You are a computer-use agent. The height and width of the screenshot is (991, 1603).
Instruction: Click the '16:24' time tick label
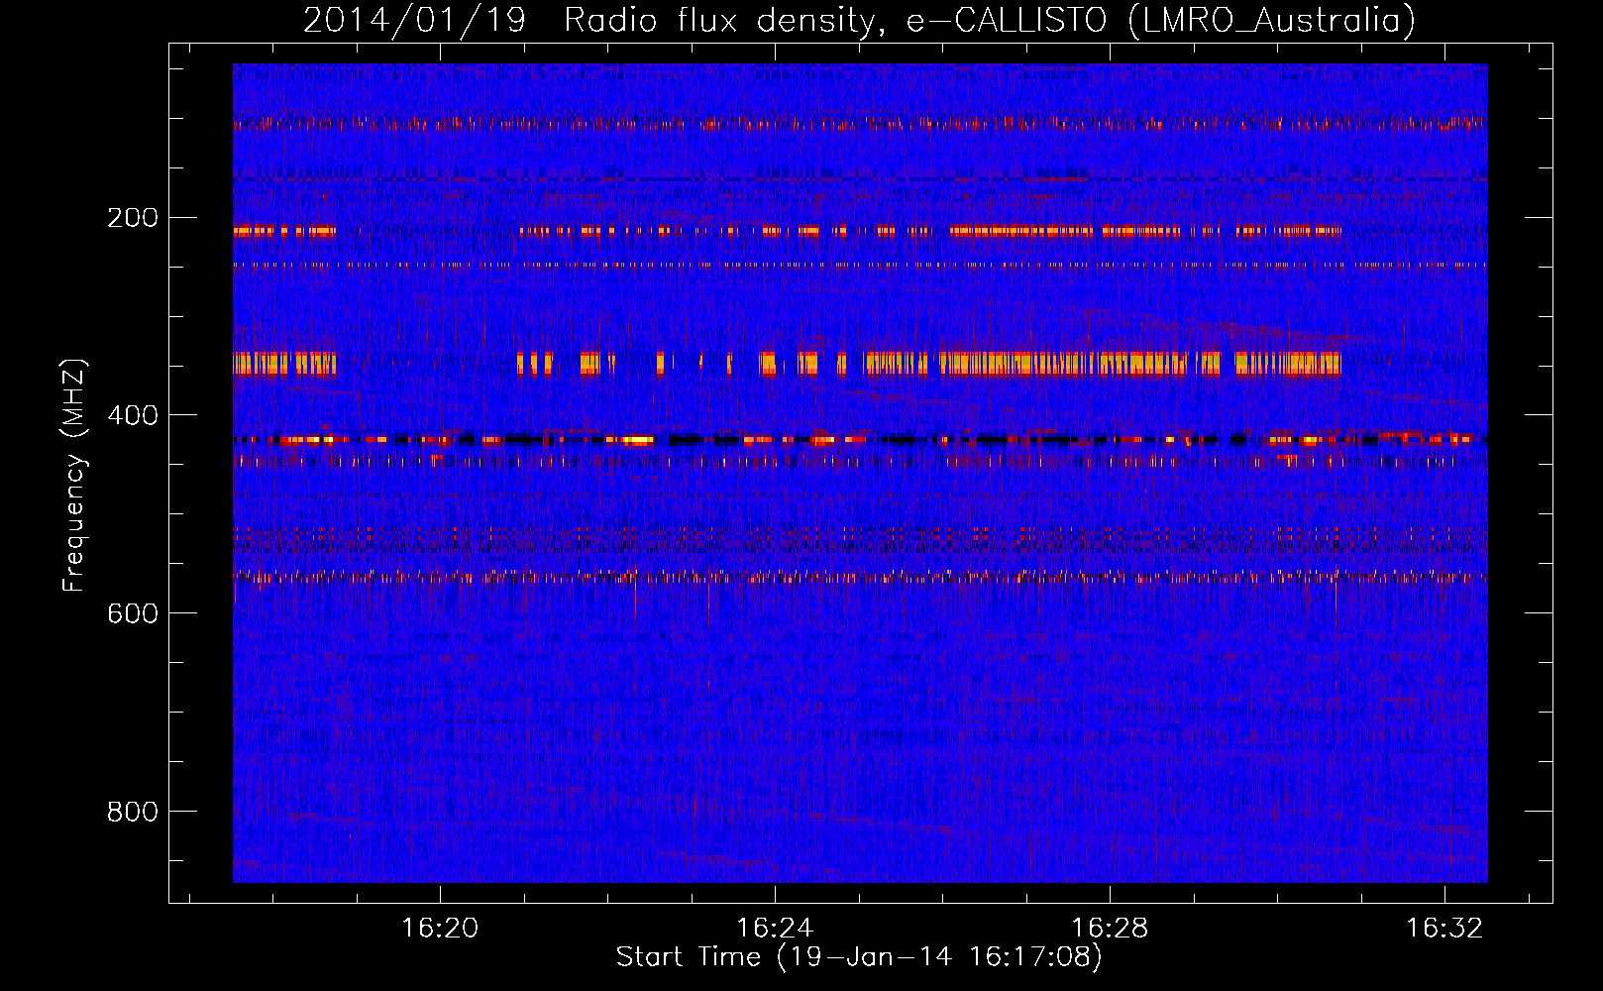click(x=775, y=928)
